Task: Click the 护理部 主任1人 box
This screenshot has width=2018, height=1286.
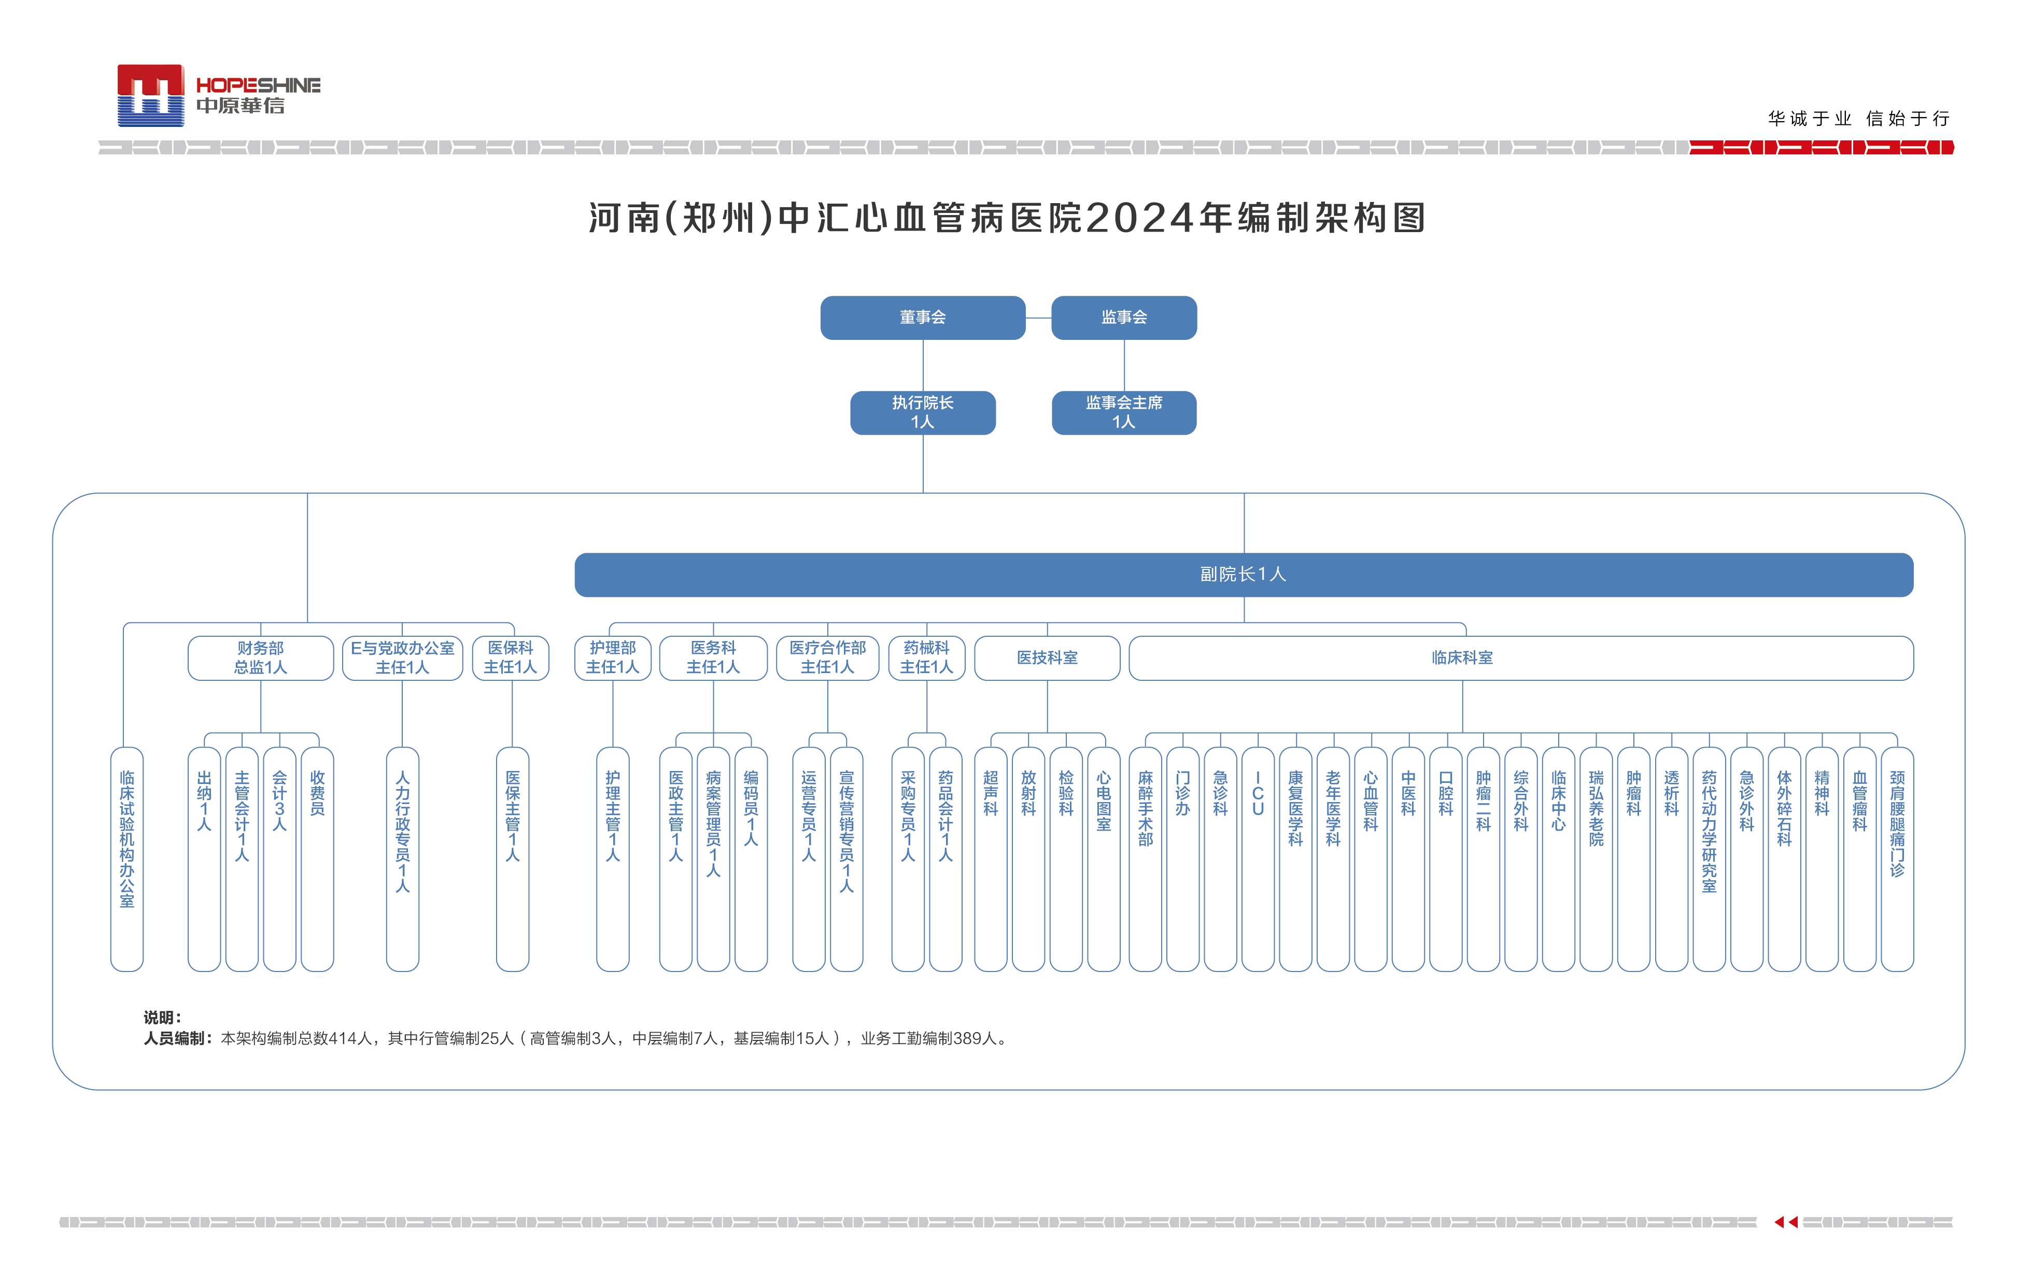Action: (613, 658)
